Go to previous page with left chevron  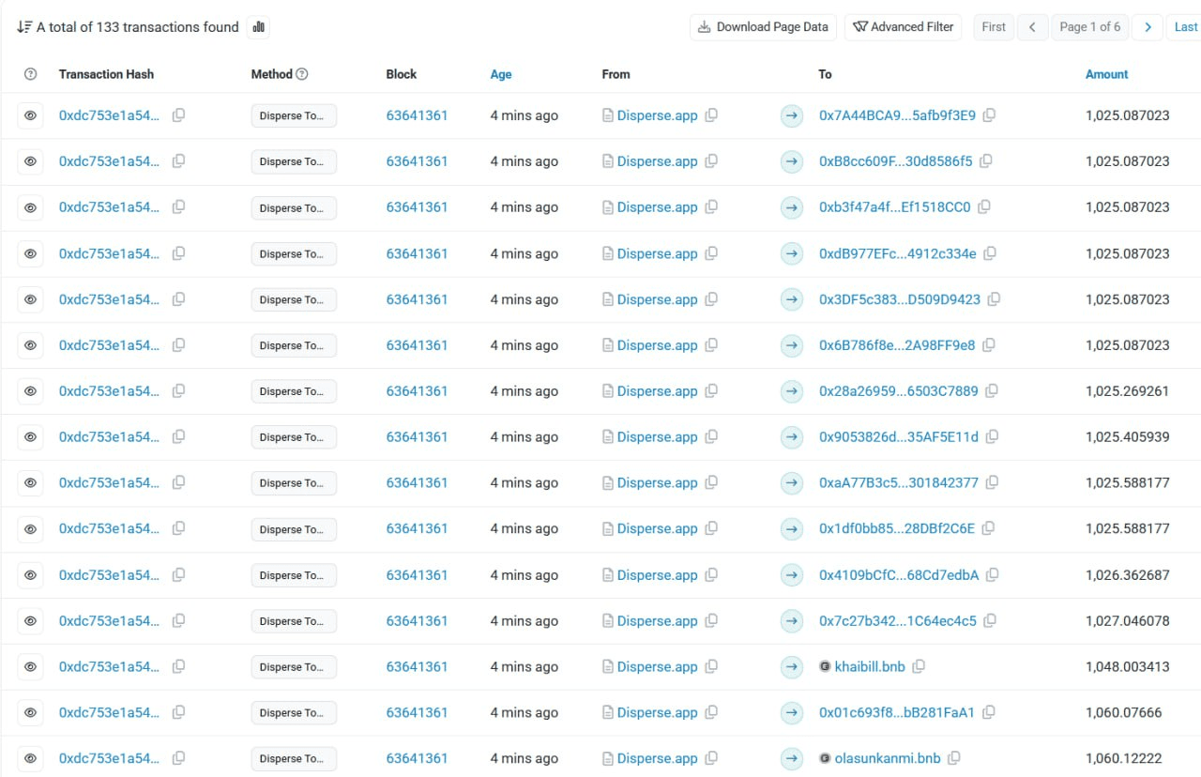click(x=1032, y=27)
